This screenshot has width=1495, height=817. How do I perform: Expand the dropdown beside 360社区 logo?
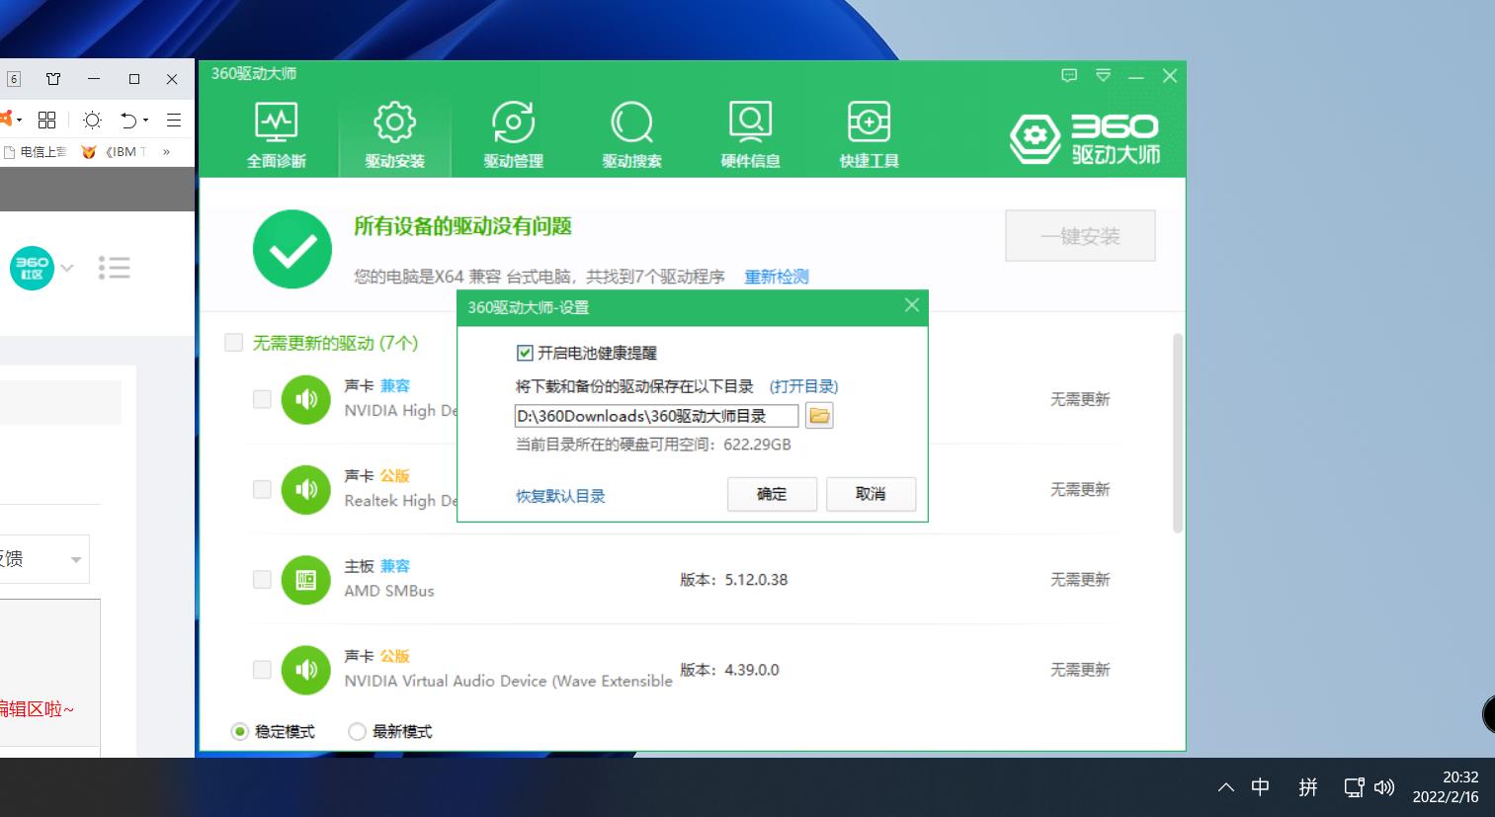tap(67, 268)
